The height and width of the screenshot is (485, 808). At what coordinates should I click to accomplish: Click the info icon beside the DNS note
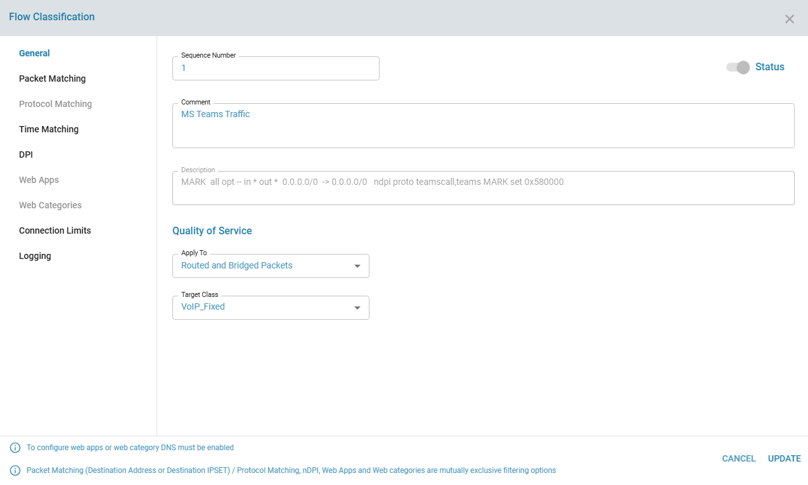coord(16,447)
